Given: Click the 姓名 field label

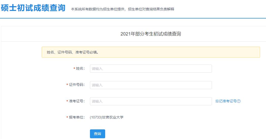Looking at the screenshot, I should 80,68.
